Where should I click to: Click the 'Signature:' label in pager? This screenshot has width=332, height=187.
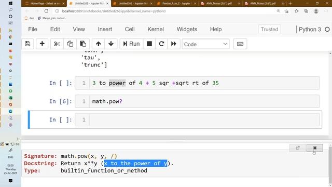click(x=40, y=156)
